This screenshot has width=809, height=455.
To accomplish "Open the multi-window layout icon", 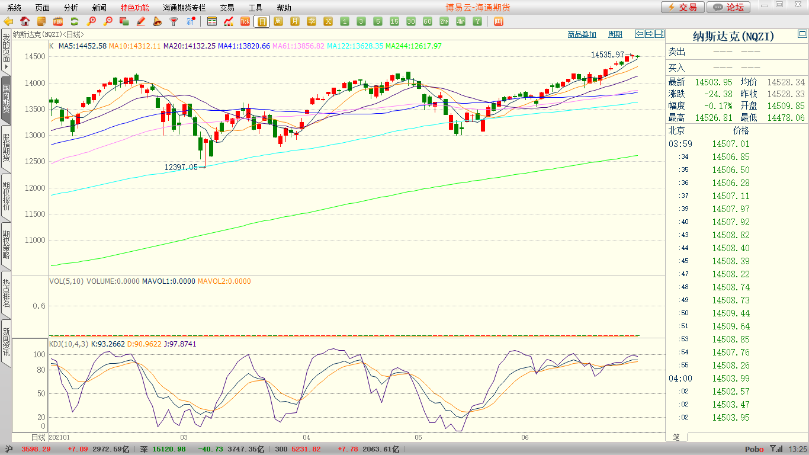I will pyautogui.click(x=498, y=21).
